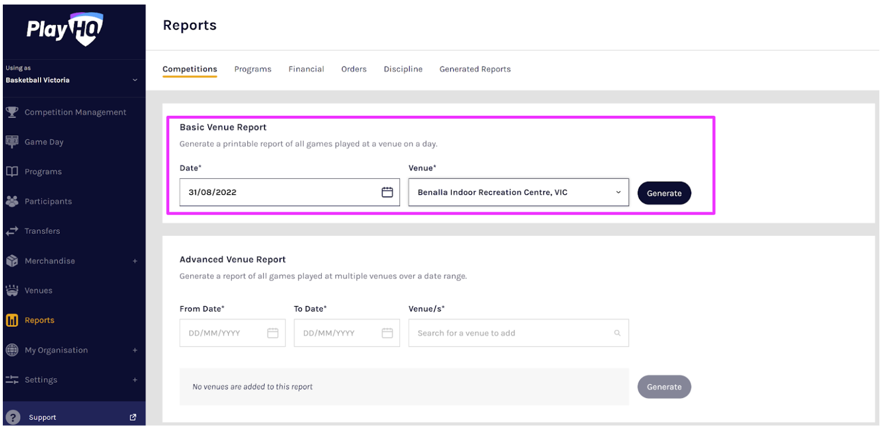Click the Support external link icon
This screenshot has width=886, height=429.
tap(133, 417)
